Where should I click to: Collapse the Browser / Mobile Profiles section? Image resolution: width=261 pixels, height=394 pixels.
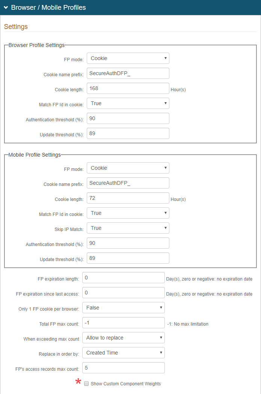click(x=6, y=8)
